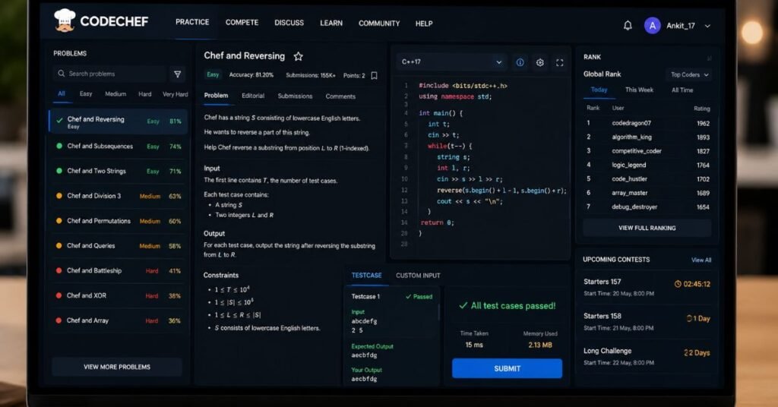This screenshot has height=407, width=778.
Task: Select the Problem tab
Action: (216, 95)
